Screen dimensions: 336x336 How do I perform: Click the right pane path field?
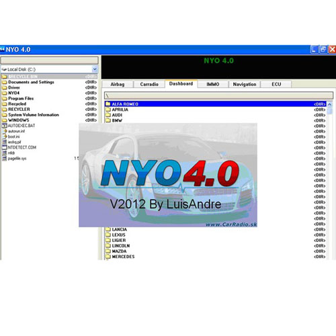218,95
